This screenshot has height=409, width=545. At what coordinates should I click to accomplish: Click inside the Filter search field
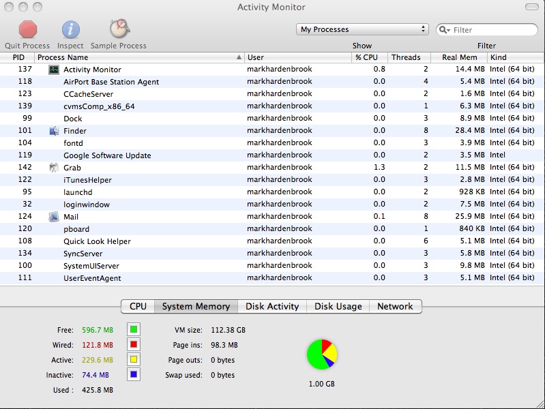tap(486, 30)
